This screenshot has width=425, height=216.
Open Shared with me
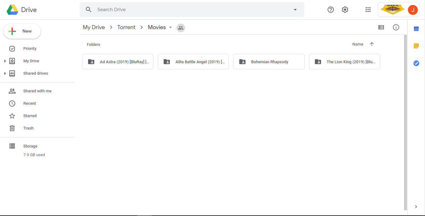click(x=37, y=91)
